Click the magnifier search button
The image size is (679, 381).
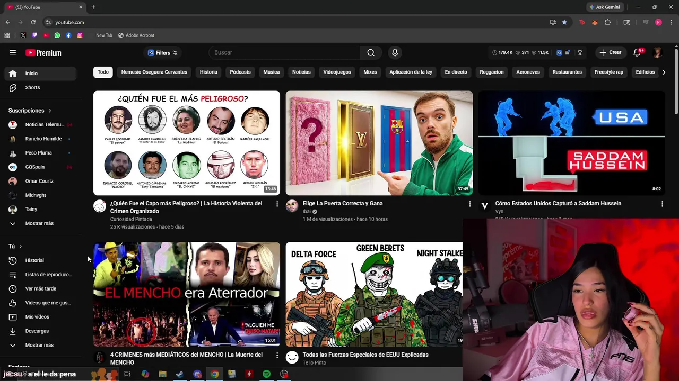click(371, 52)
